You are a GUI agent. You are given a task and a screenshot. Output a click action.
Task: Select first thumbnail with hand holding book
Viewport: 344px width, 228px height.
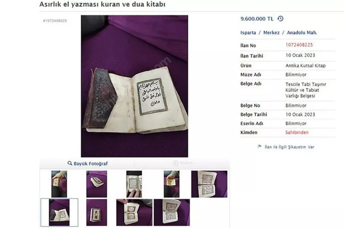[x=59, y=184]
